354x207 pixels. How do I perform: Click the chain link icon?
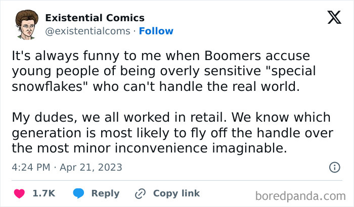(x=140, y=193)
